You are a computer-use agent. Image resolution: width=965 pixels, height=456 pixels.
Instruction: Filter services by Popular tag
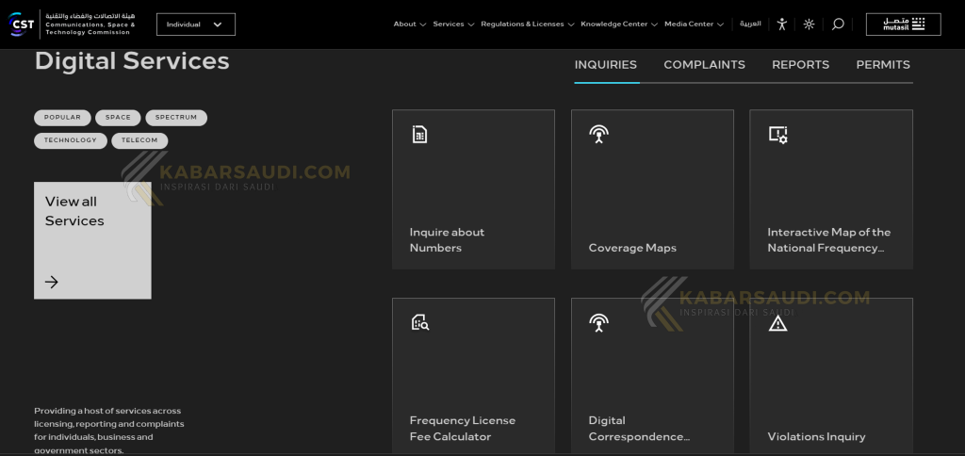(62, 118)
